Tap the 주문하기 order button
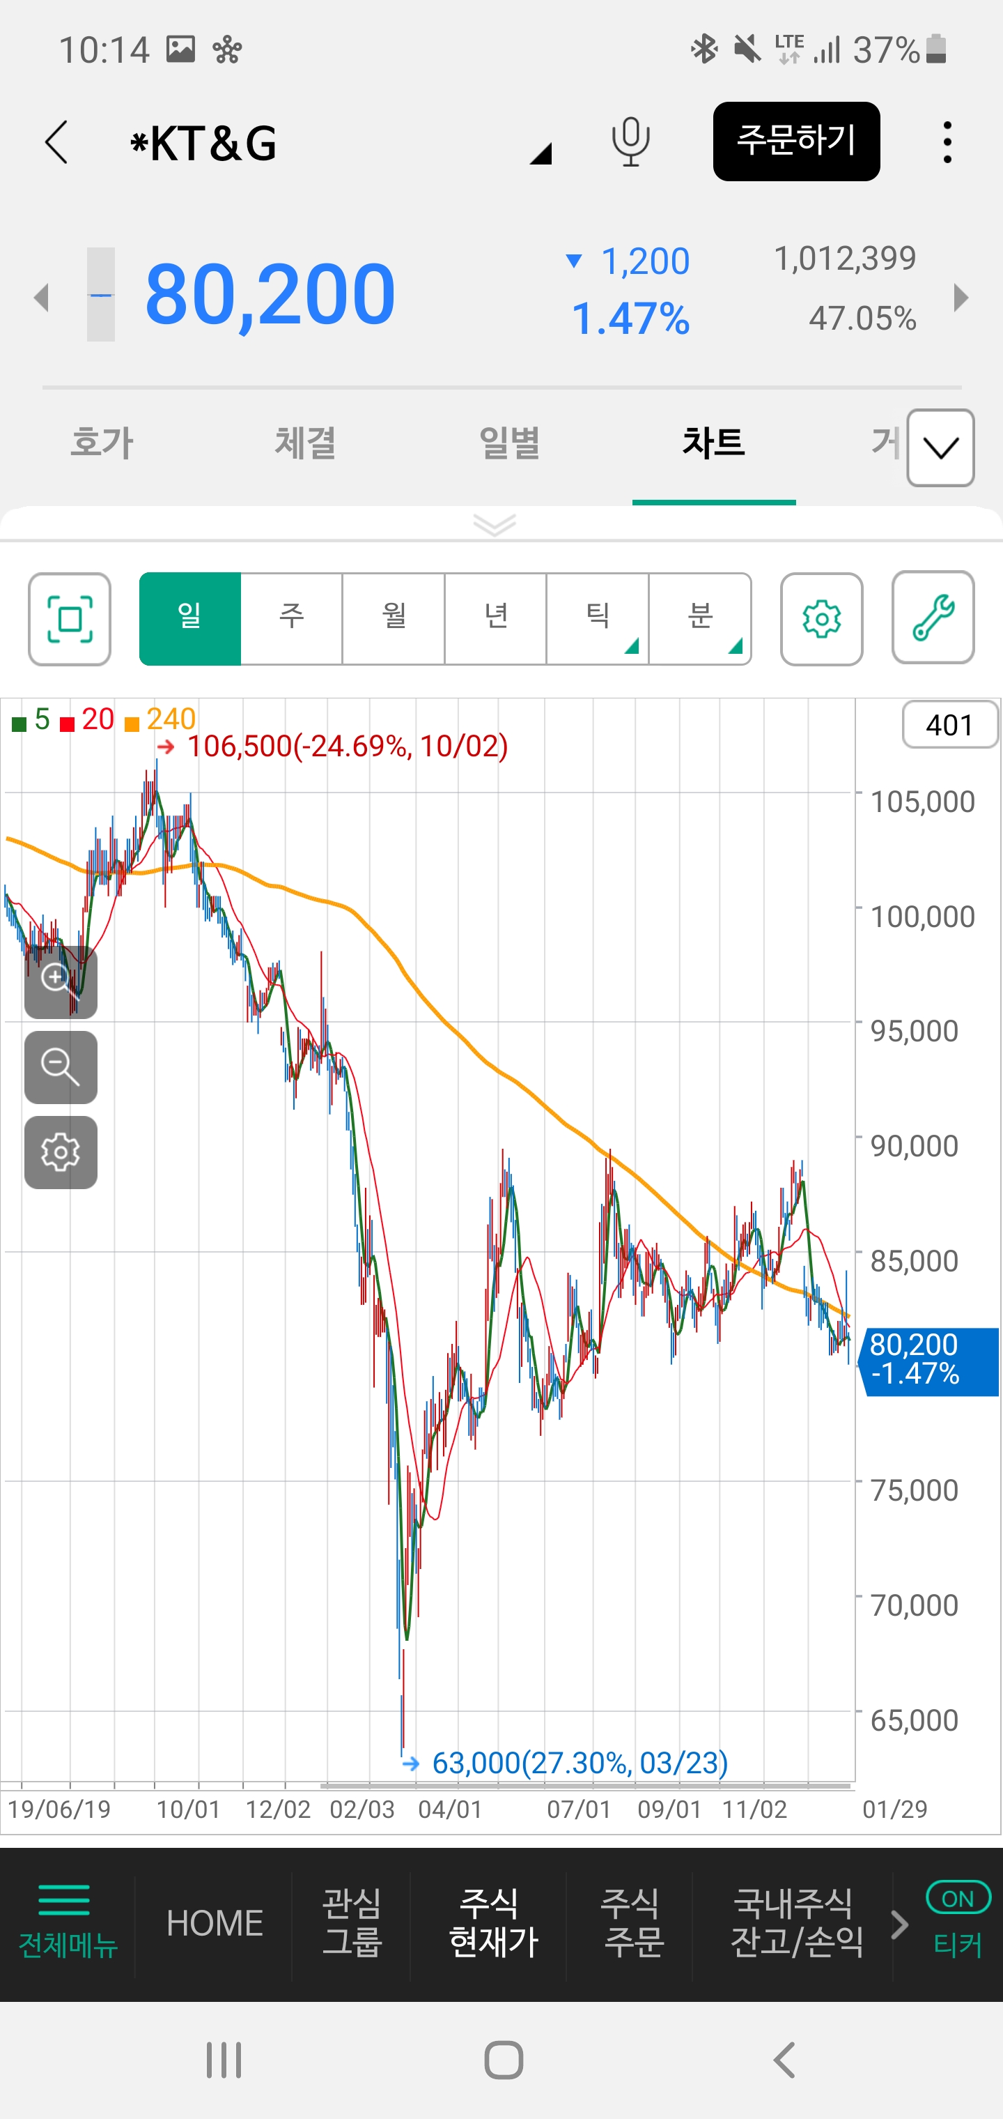 point(796,141)
